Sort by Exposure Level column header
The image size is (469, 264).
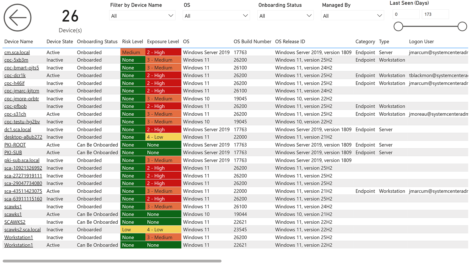click(x=163, y=42)
